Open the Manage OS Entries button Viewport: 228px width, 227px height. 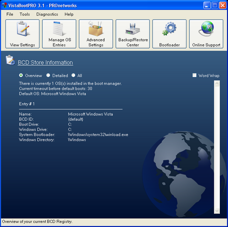click(x=59, y=34)
